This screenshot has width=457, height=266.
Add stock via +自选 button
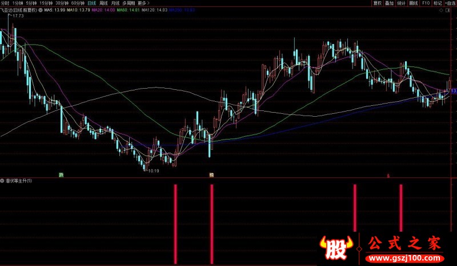(x=451, y=3)
